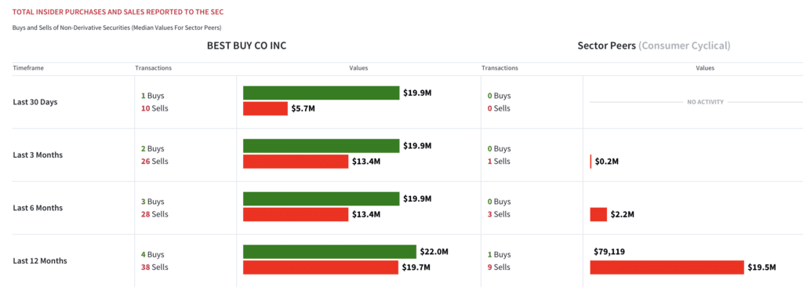Click sector peers '9 Sells' in Last 12 Months
Viewport: 803px width, 302px height.
499,267
